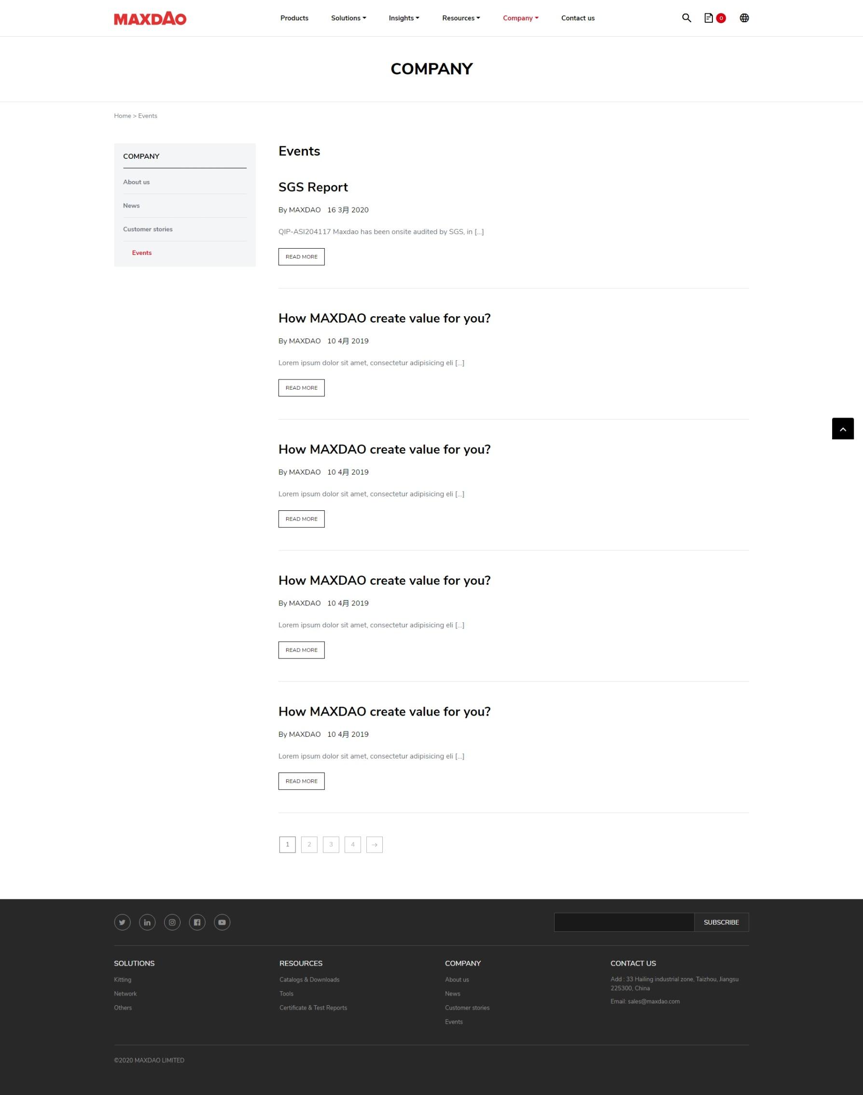The image size is (863, 1095).
Task: Click the ©2020 MAXDAO LIMITED copyright text
Action: click(149, 1060)
